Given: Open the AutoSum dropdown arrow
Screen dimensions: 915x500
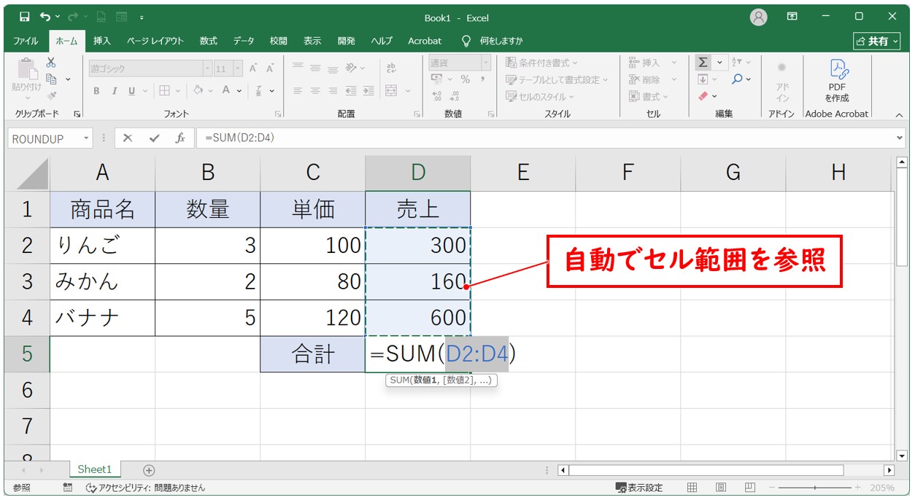Looking at the screenshot, I should point(719,63).
